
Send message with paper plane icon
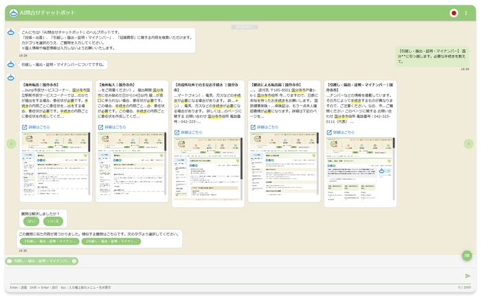[x=468, y=276]
